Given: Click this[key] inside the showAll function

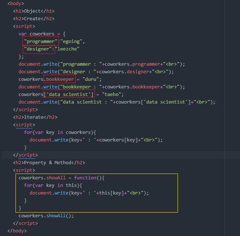Looking at the screenshot, I should pos(112,193).
